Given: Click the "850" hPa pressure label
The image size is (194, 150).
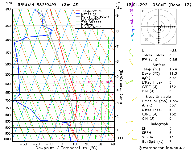Looking at the screenshot, I should (x=9, y=122).
